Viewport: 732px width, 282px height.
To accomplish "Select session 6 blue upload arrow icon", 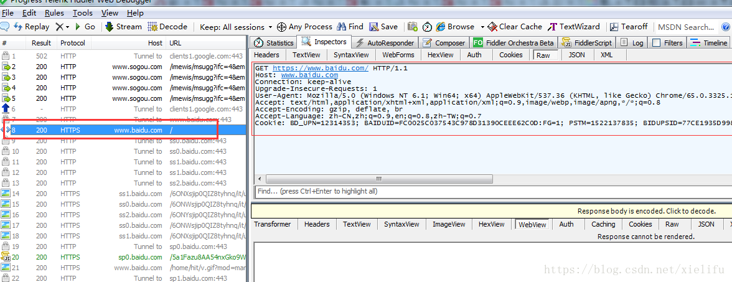I will pyautogui.click(x=6, y=109).
